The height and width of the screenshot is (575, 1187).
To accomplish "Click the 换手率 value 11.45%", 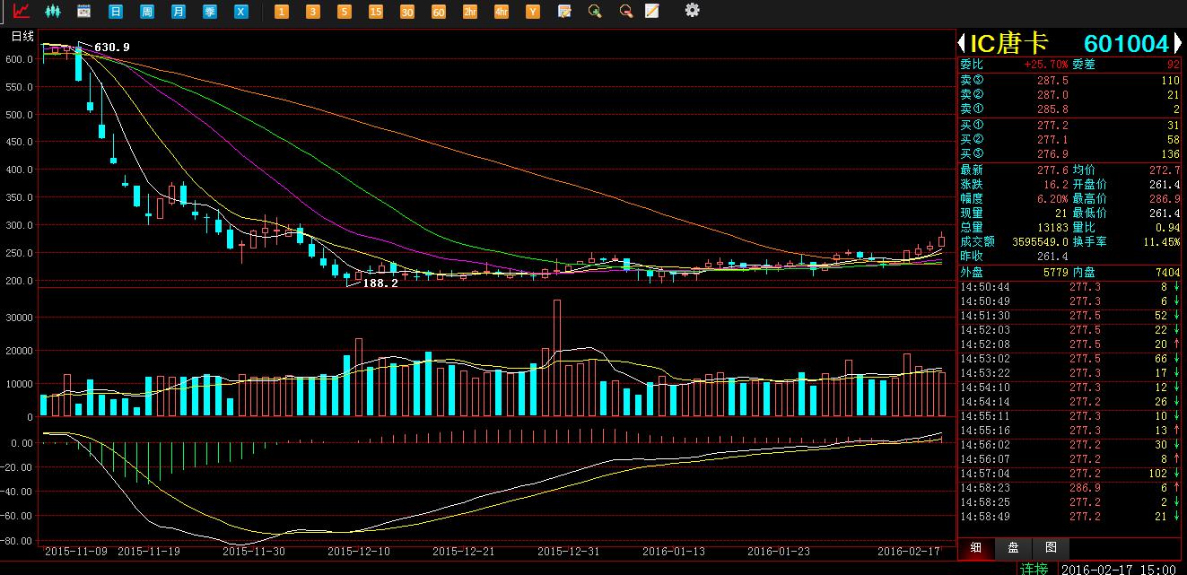I will point(1163,241).
